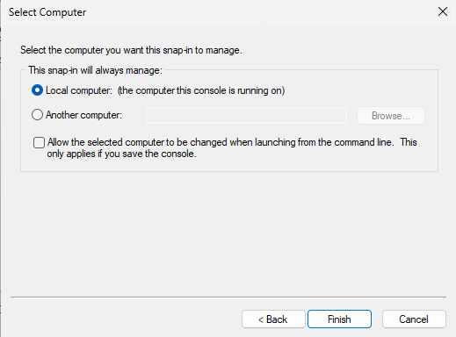The image size is (456, 337).
Task: Click the "Another computer:" label text
Action: pos(83,115)
